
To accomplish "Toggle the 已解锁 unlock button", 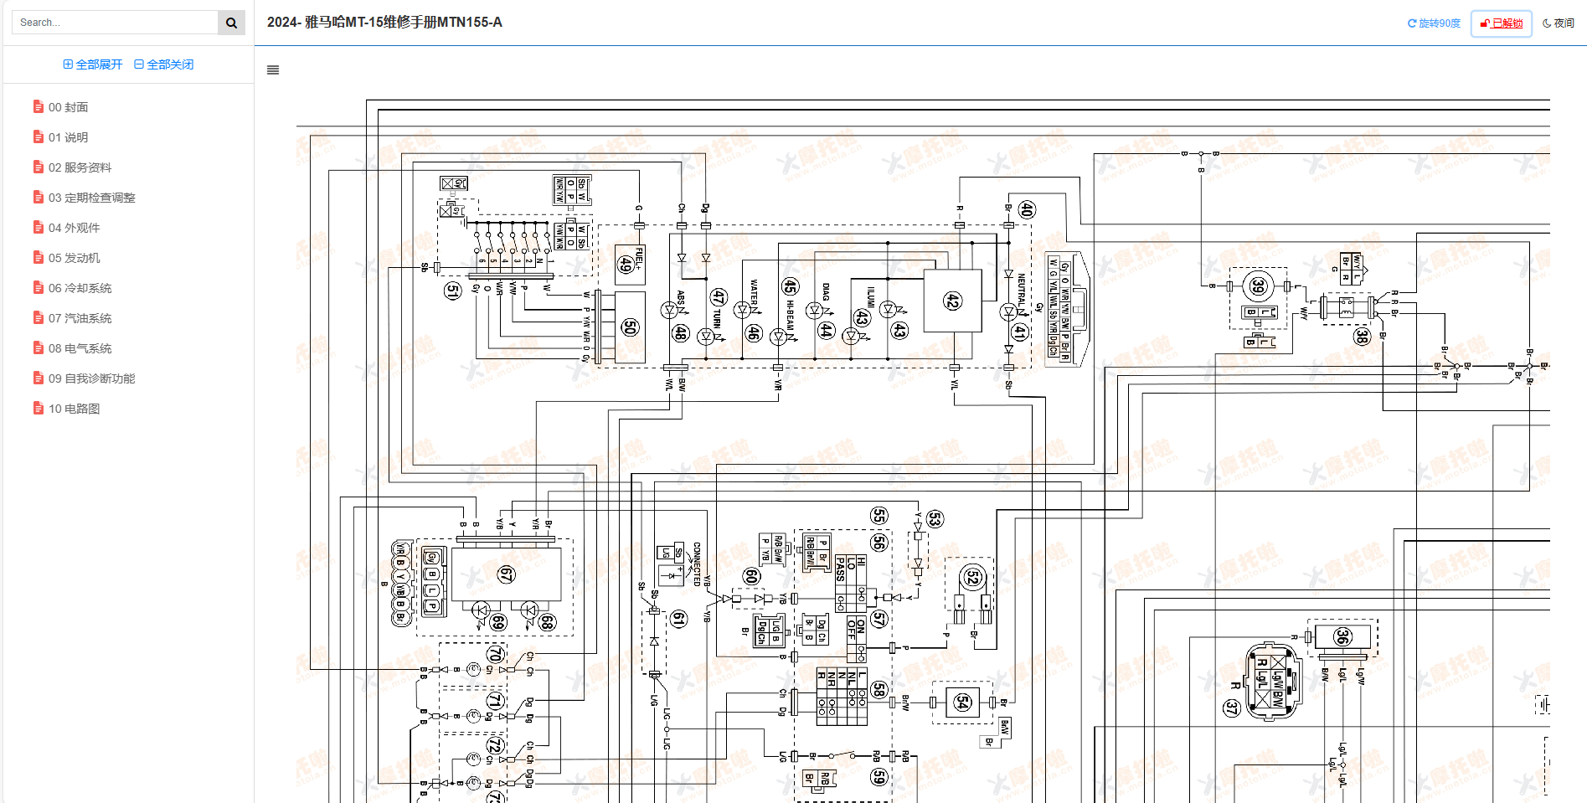I will (x=1501, y=23).
